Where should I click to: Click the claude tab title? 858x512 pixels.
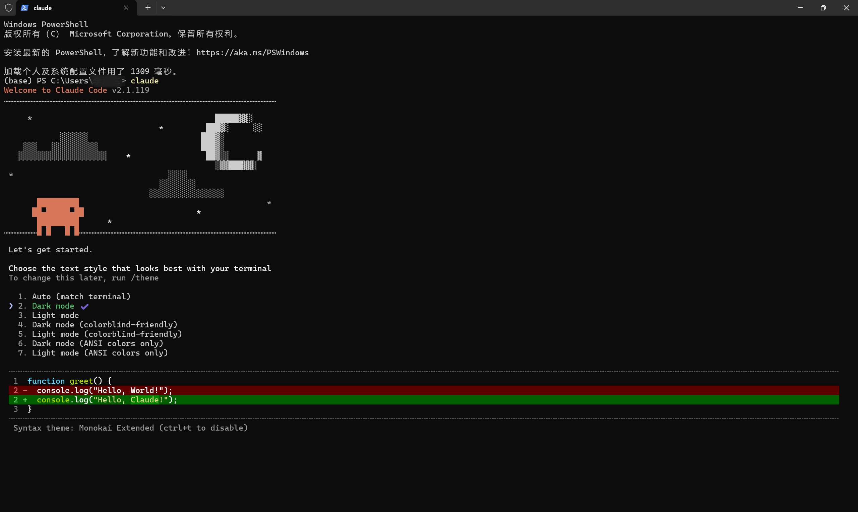[43, 8]
